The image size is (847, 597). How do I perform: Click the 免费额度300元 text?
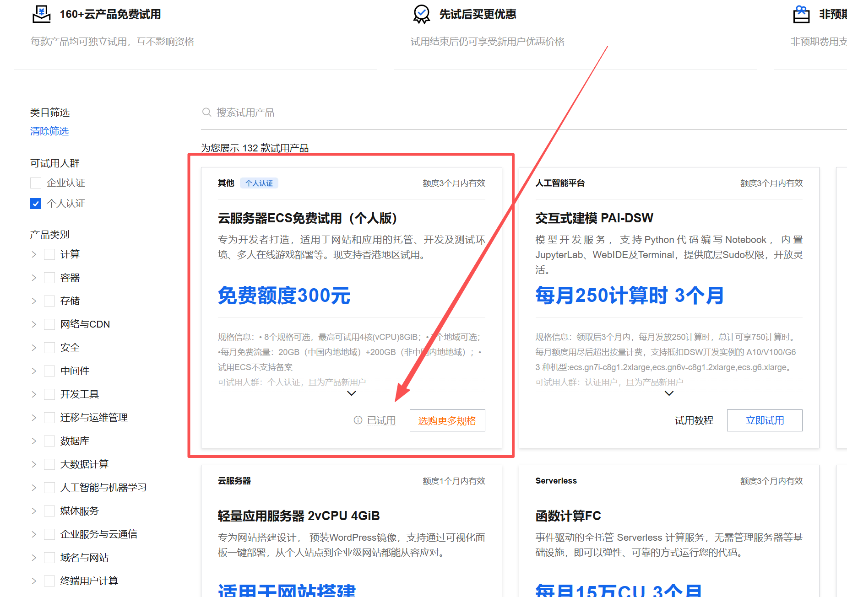284,296
